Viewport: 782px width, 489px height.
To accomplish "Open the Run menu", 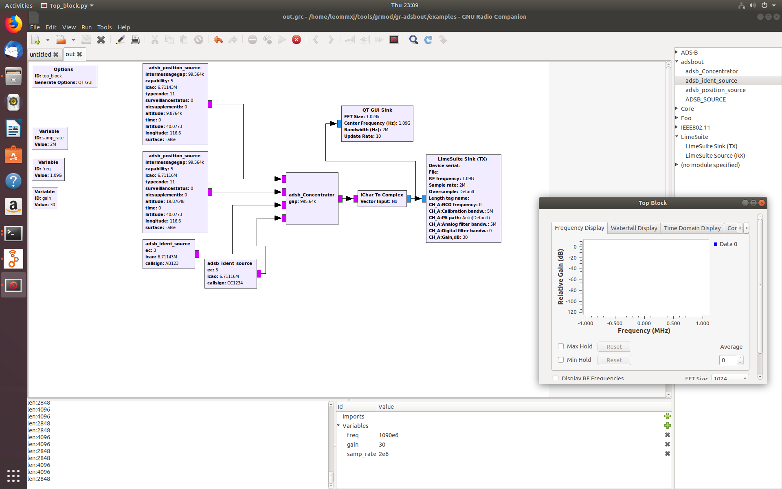I will point(86,27).
